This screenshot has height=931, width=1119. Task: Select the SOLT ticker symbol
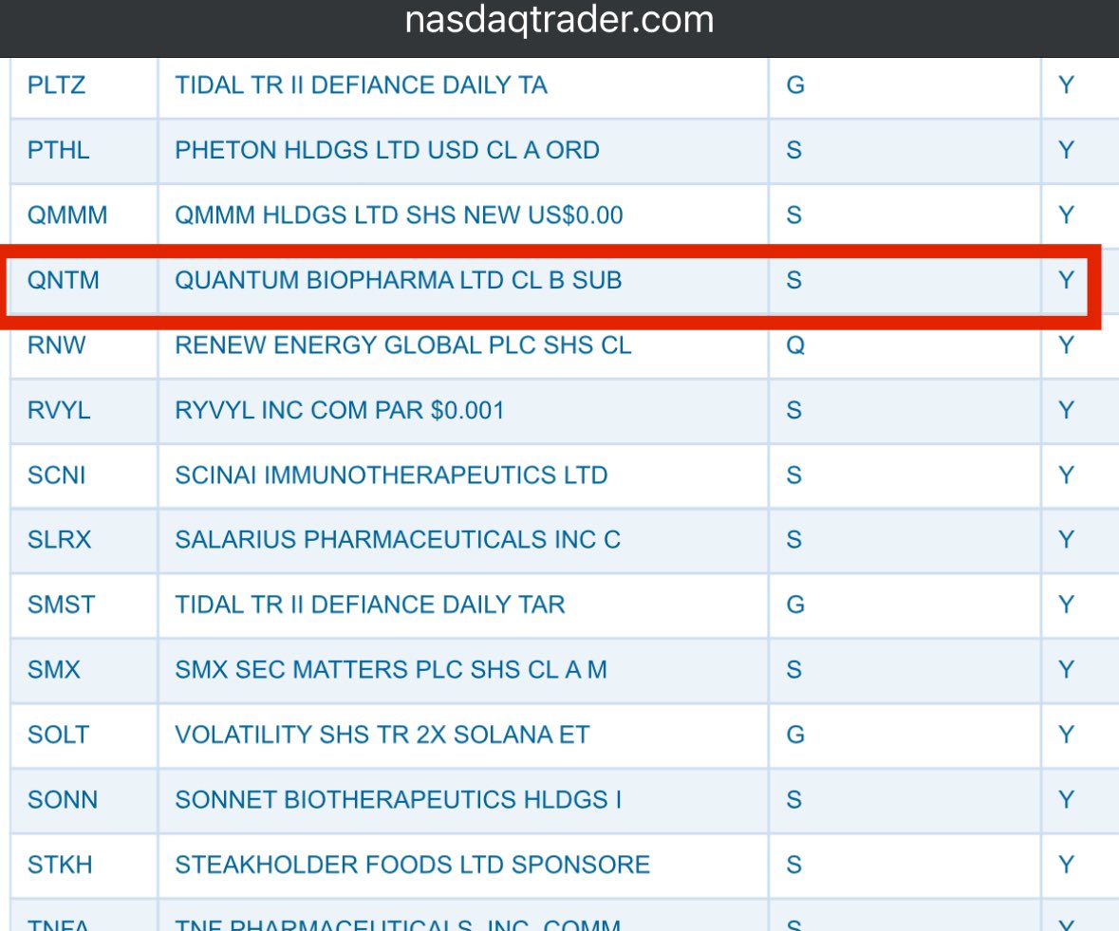[58, 735]
